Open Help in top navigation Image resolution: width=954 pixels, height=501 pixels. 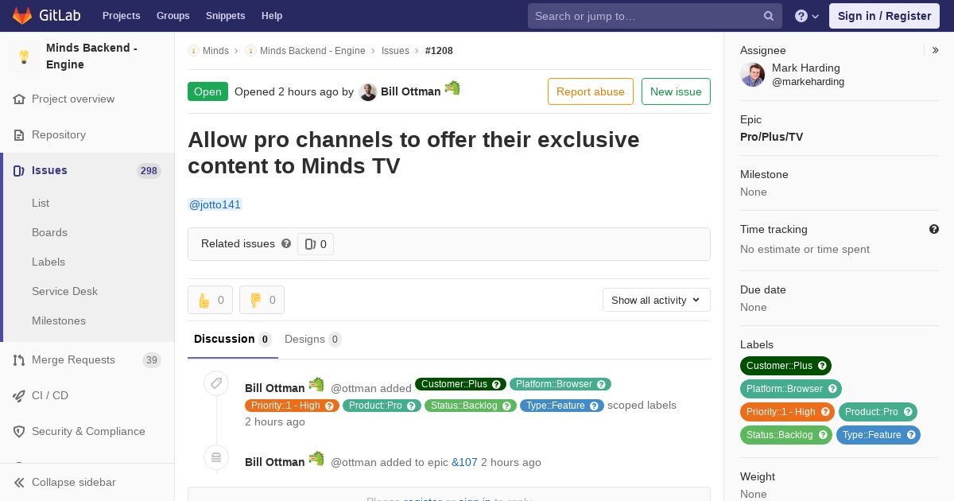tap(272, 16)
